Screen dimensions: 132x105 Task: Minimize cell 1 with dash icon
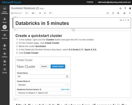point(126,20)
